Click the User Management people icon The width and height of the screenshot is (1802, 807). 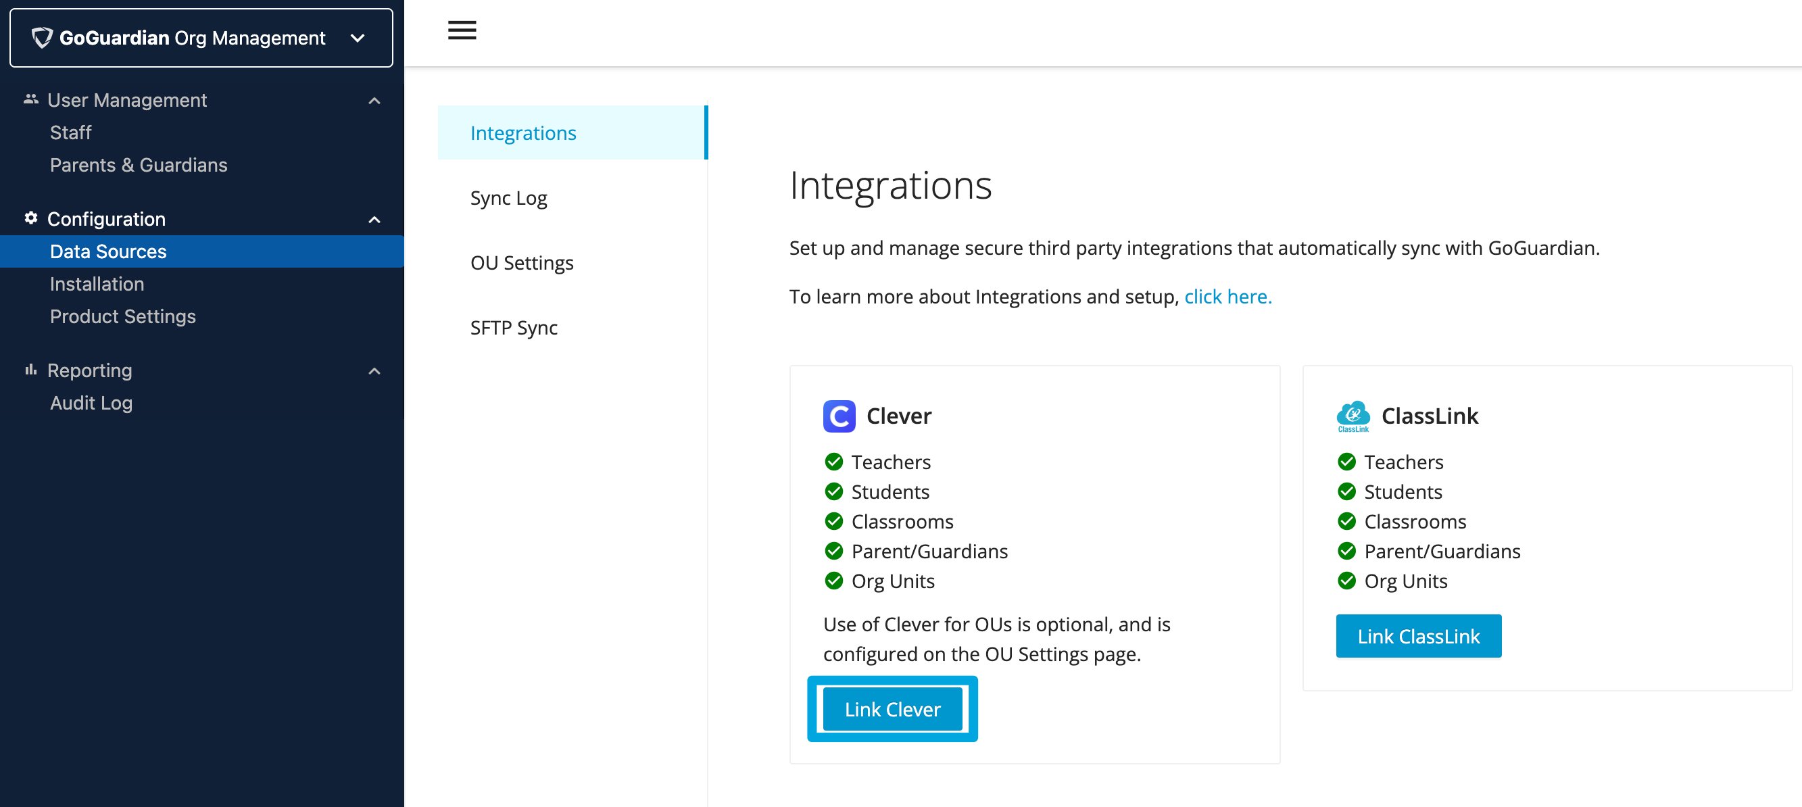pos(31,99)
